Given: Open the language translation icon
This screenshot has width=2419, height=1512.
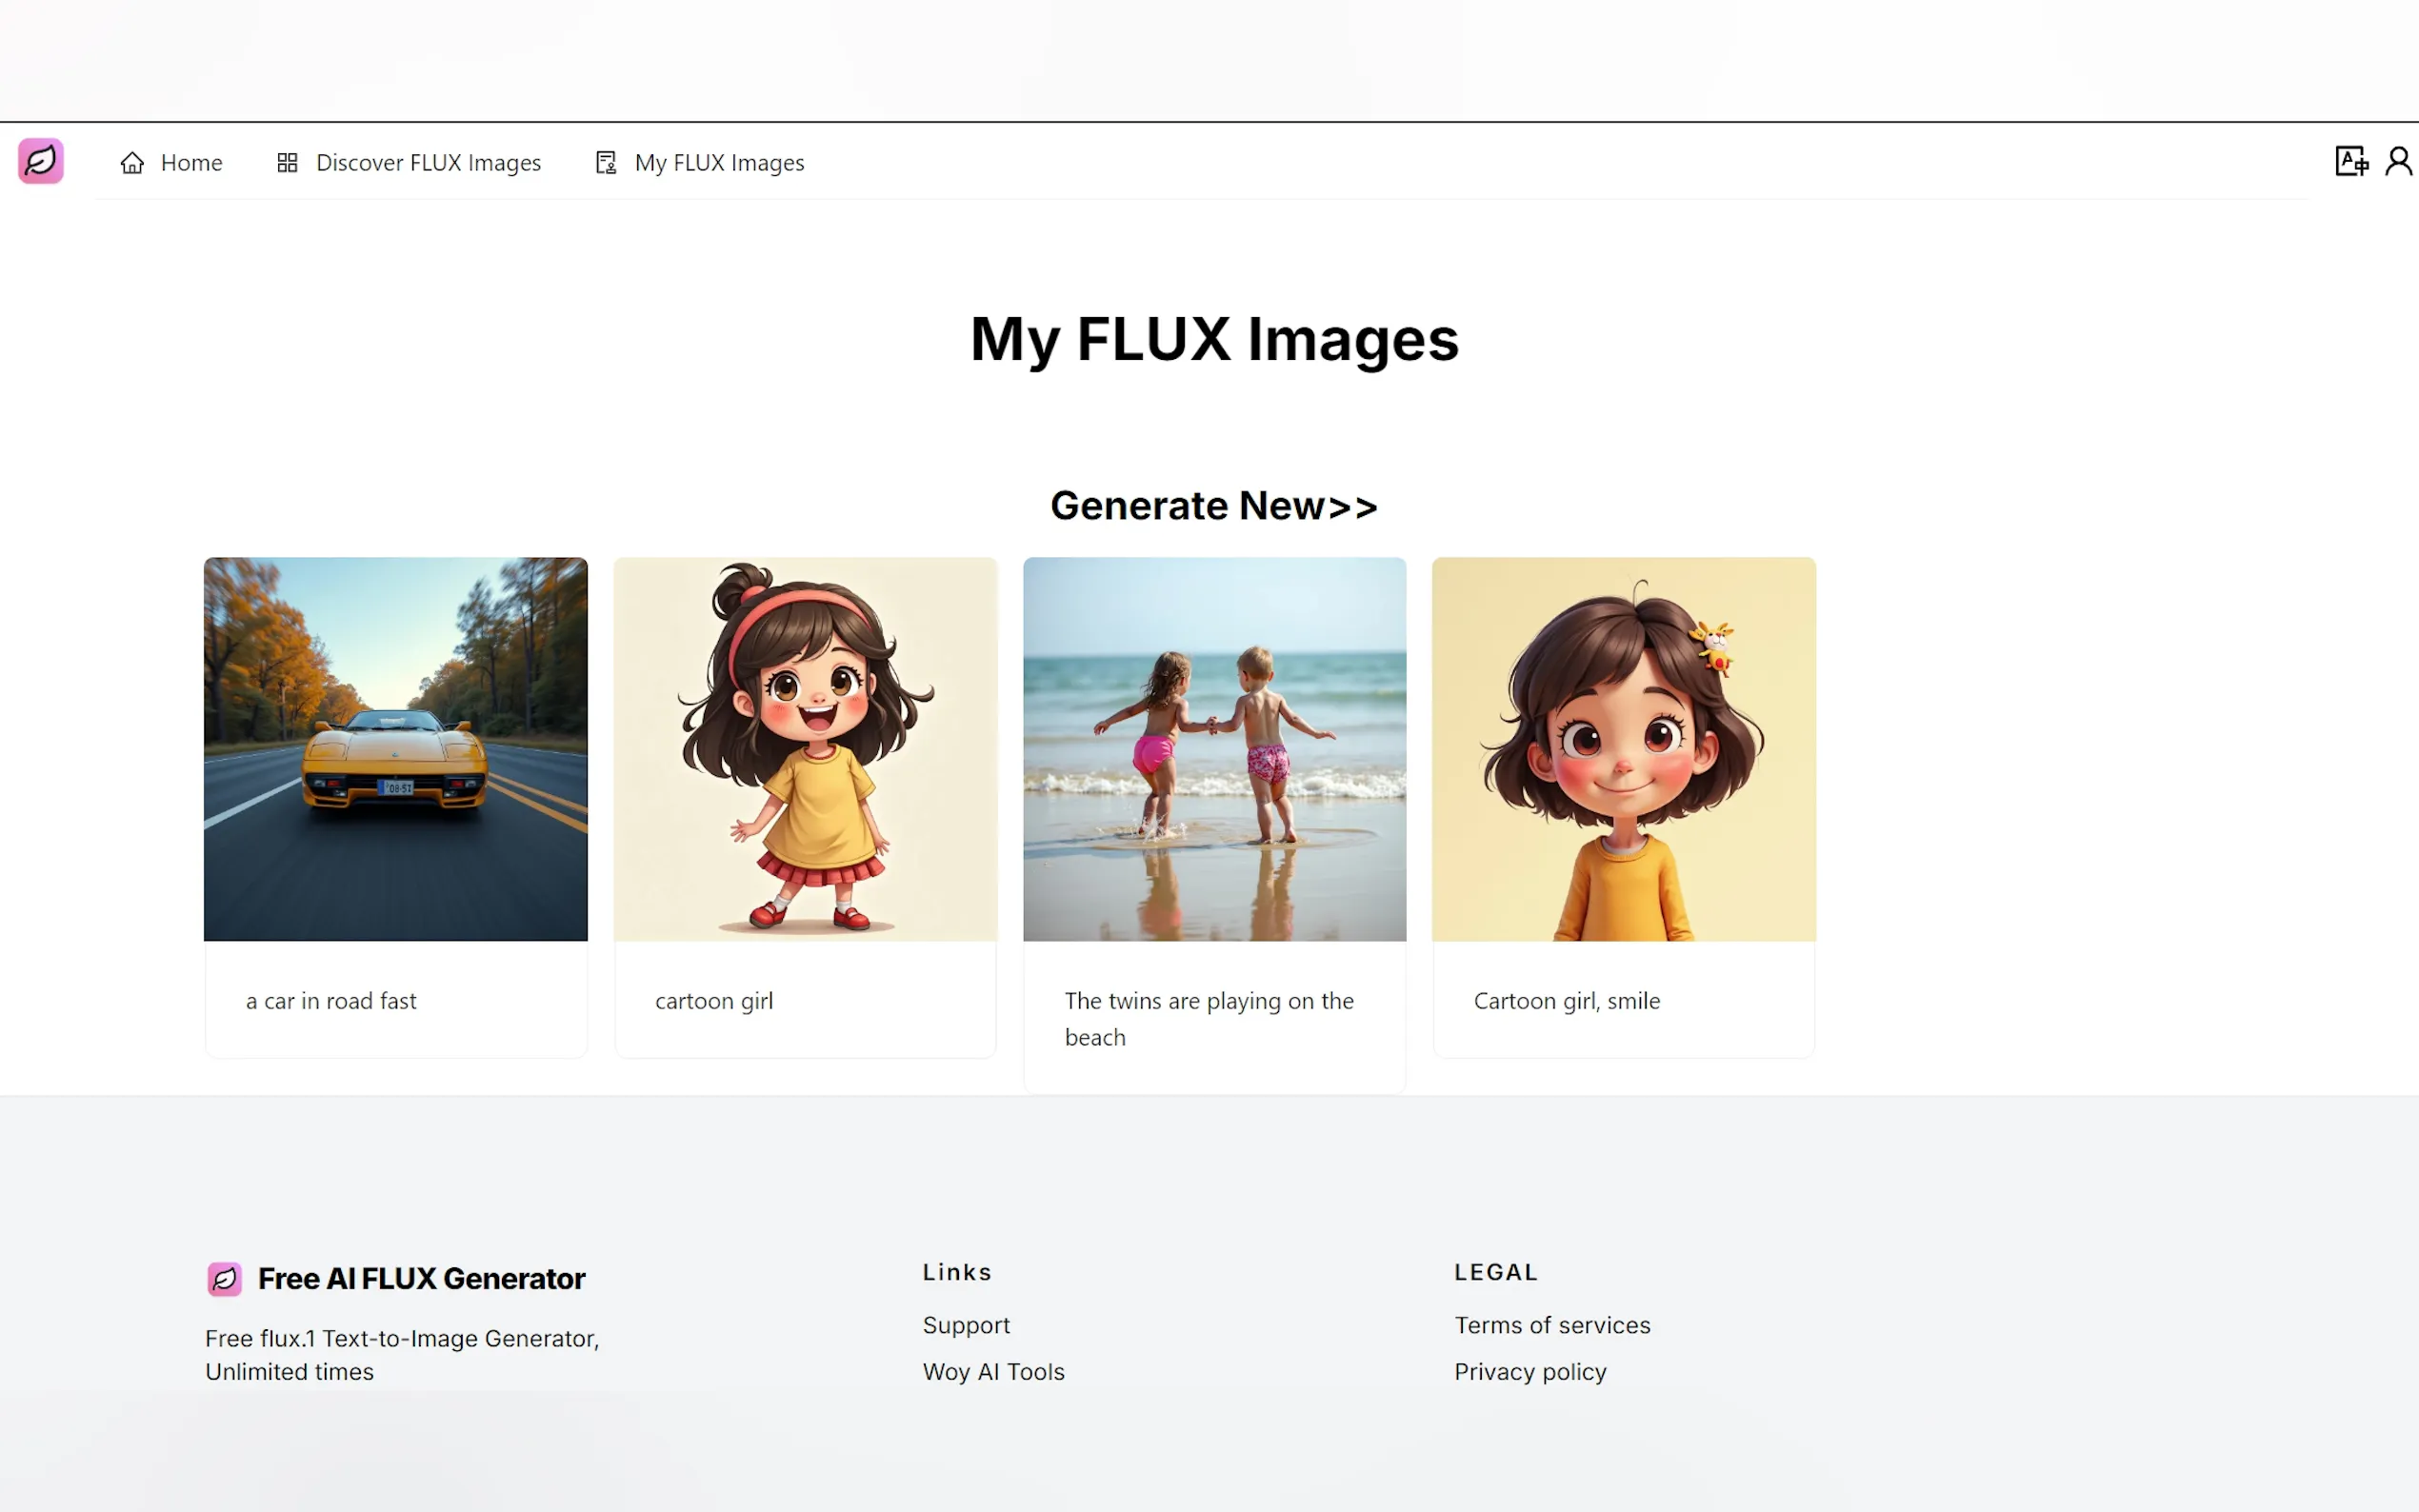Looking at the screenshot, I should (x=2351, y=161).
